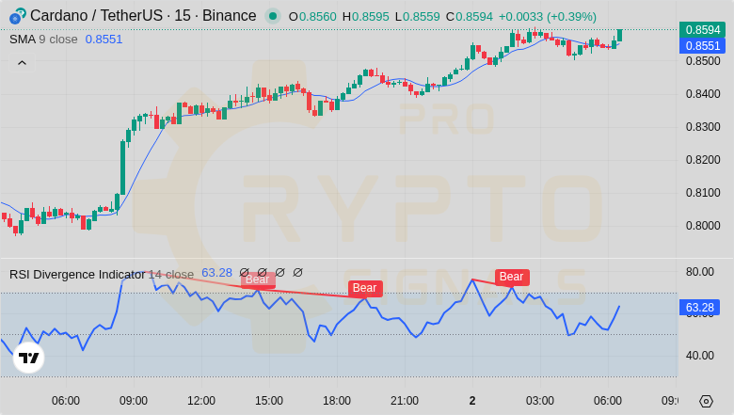Click the Low value L0.8559
This screenshot has height=415, width=734.
coord(418,17)
